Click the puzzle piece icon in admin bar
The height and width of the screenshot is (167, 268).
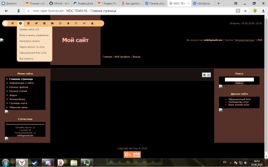(x=92, y=23)
